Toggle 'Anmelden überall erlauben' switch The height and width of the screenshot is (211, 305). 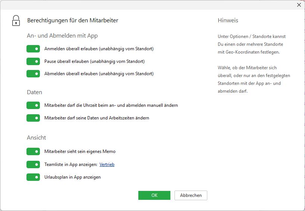pyautogui.click(x=33, y=49)
